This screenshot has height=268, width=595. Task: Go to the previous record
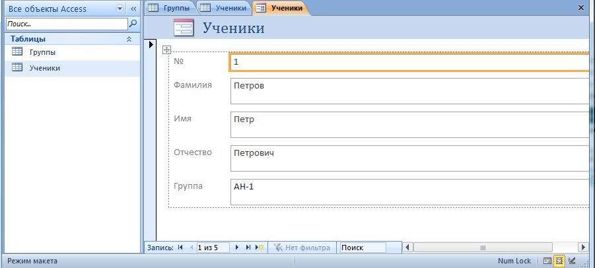[x=192, y=248]
